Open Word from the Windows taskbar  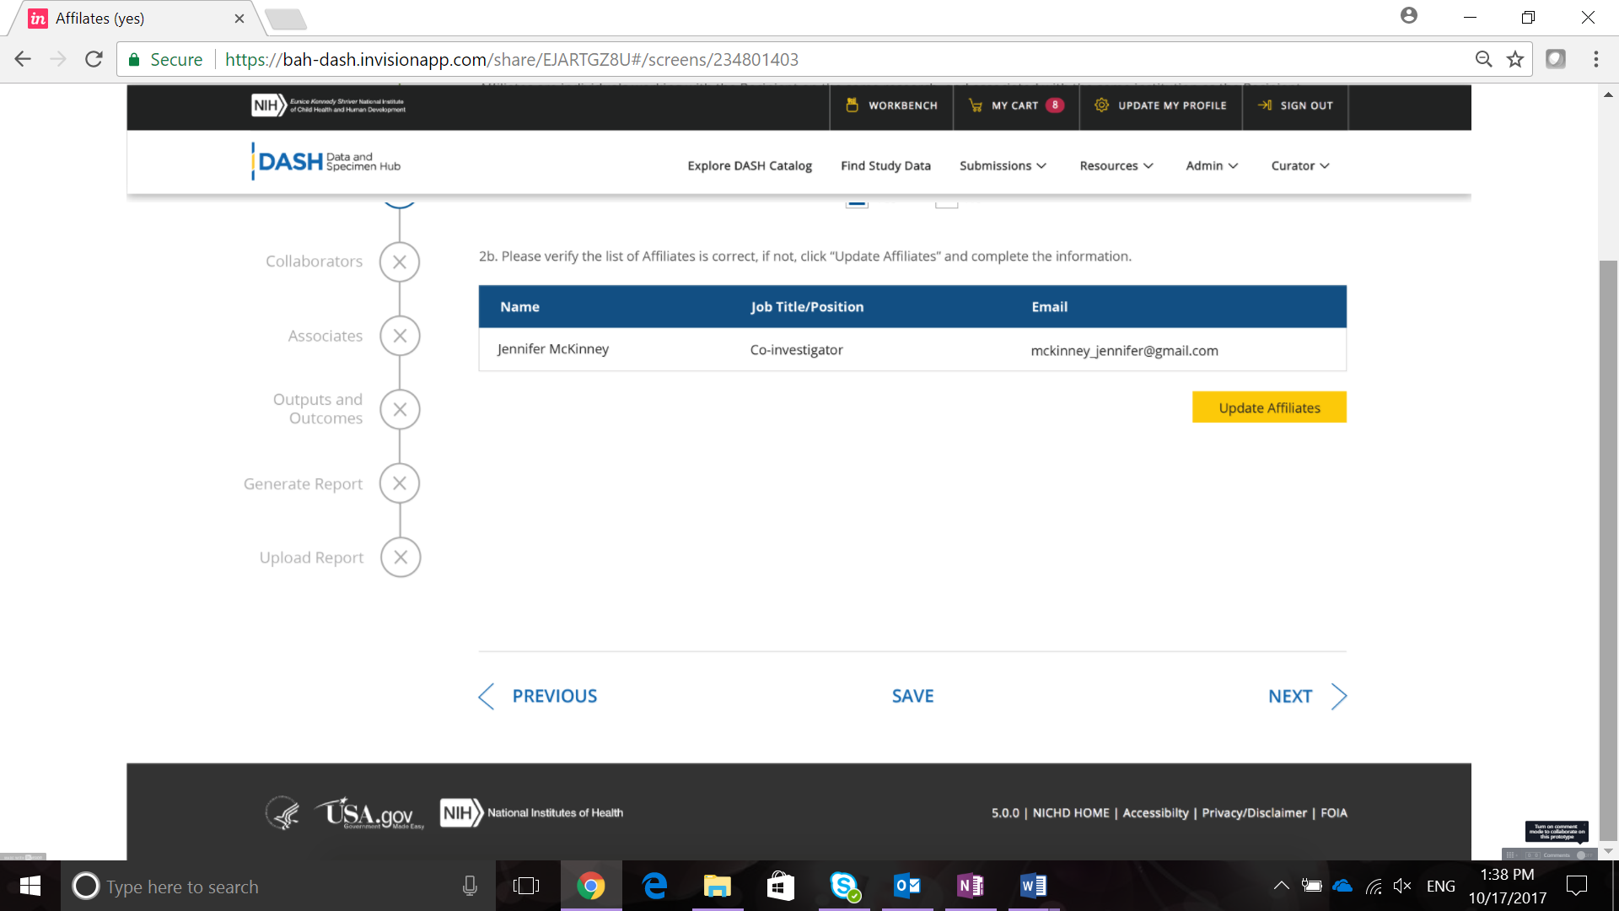(x=1033, y=886)
